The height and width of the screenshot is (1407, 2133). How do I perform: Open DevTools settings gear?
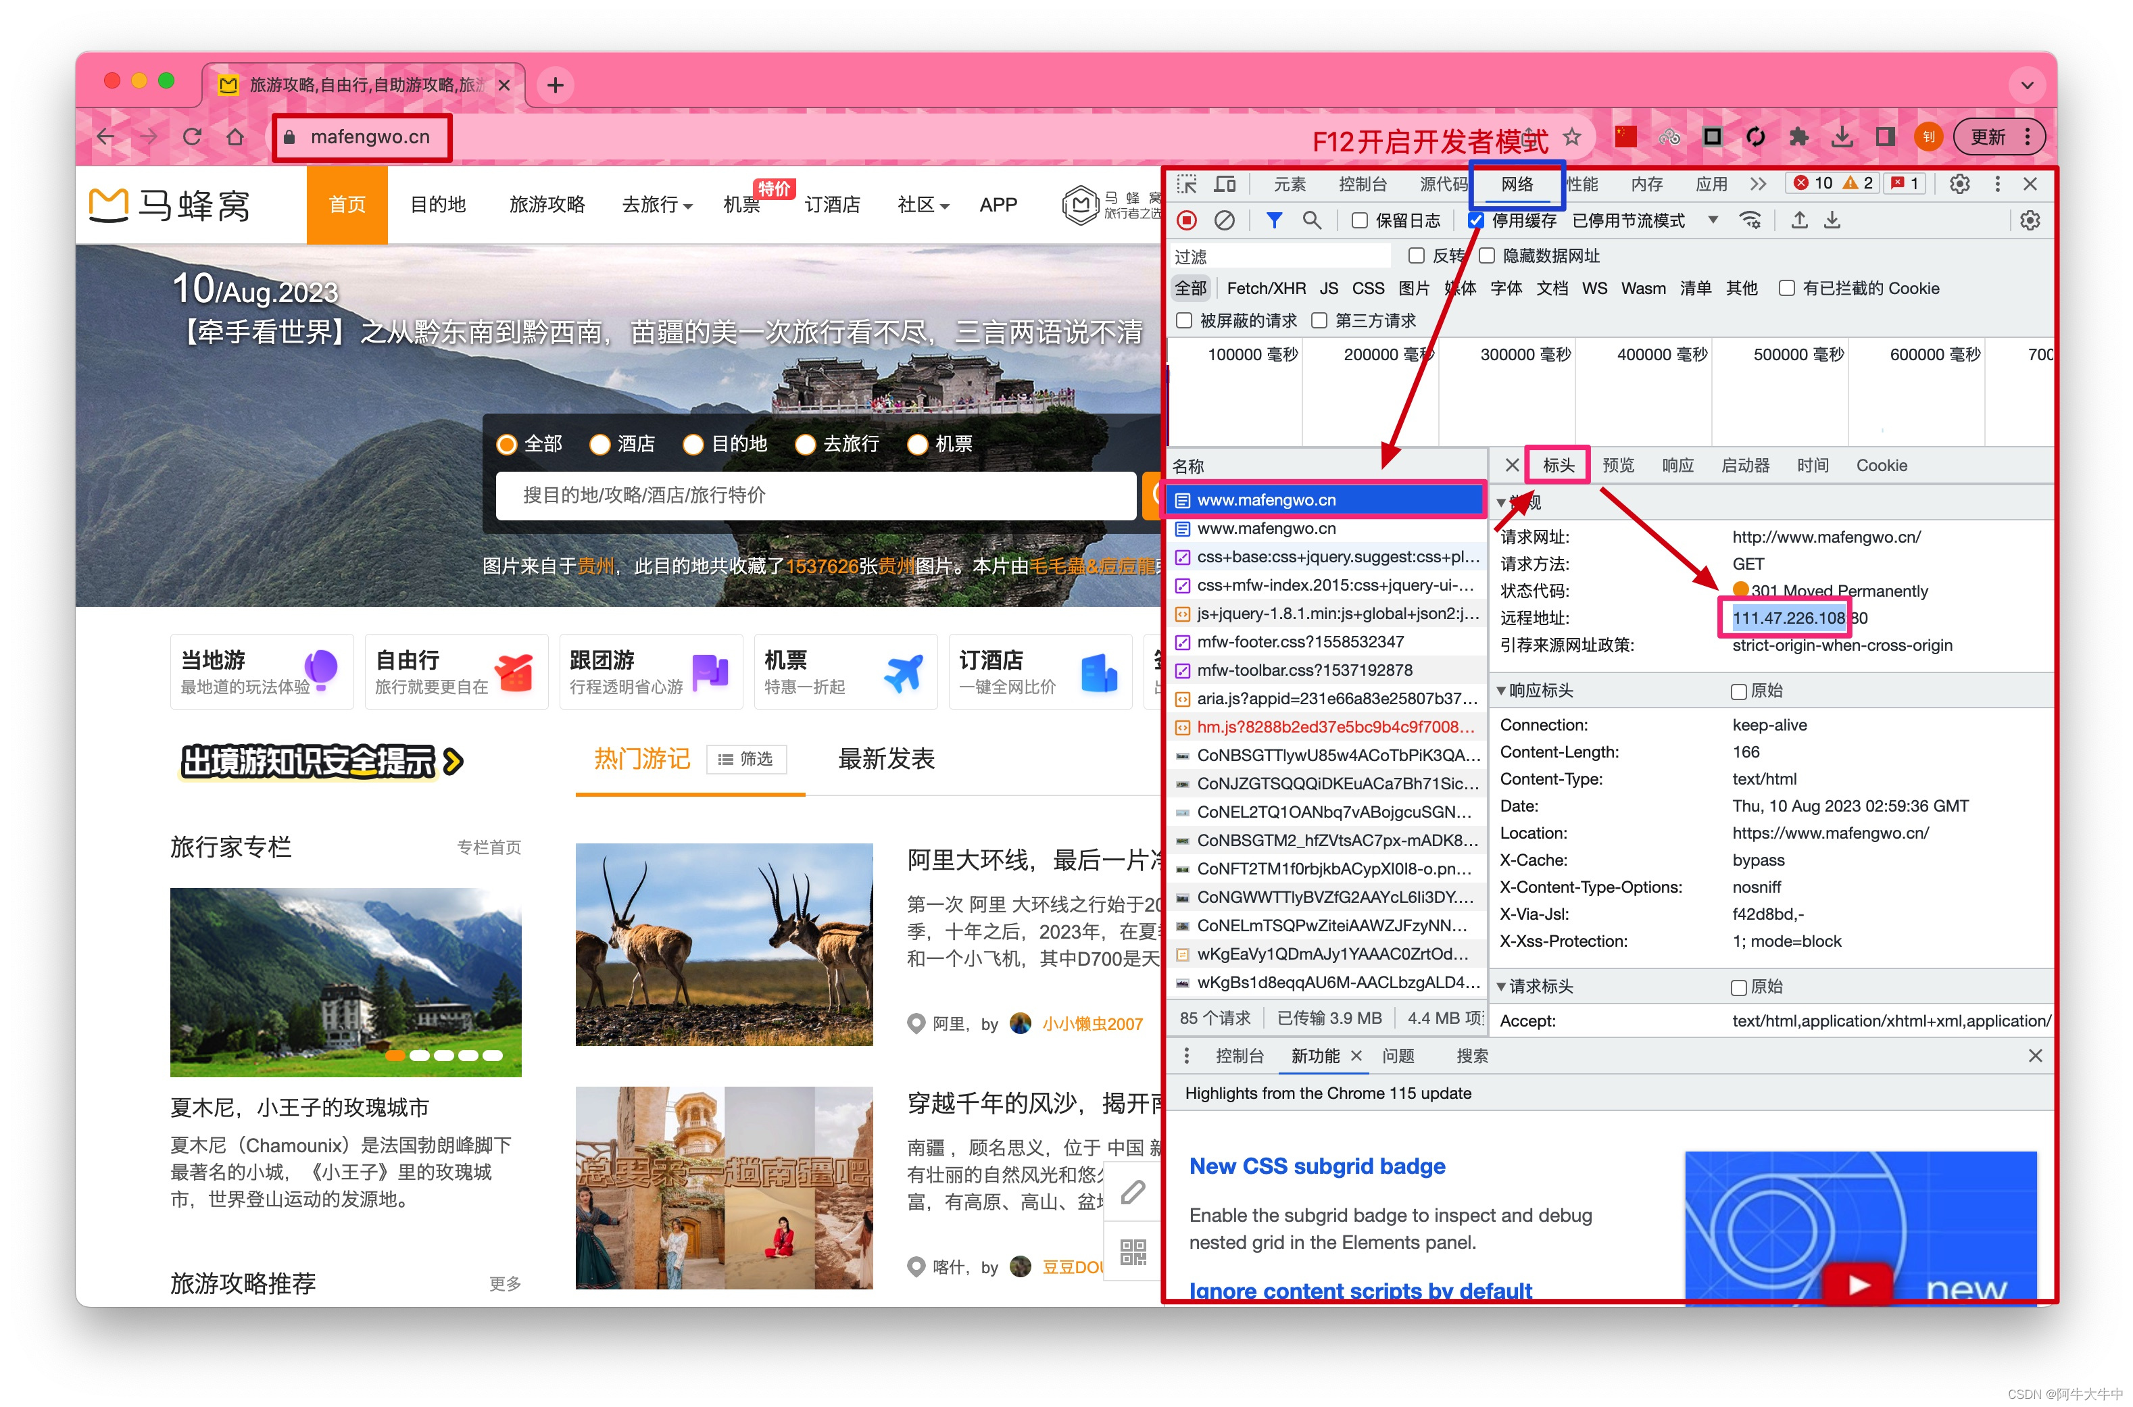[x=1959, y=184]
